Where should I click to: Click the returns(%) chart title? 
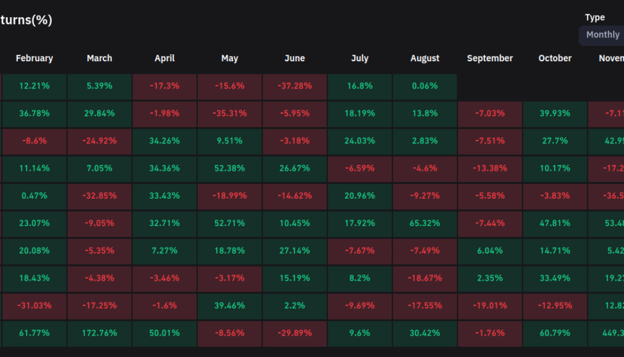click(x=26, y=20)
